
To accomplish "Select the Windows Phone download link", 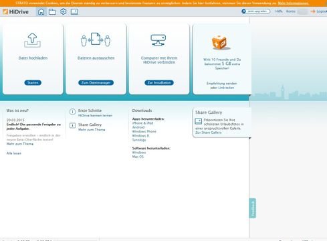I will coord(144,131).
